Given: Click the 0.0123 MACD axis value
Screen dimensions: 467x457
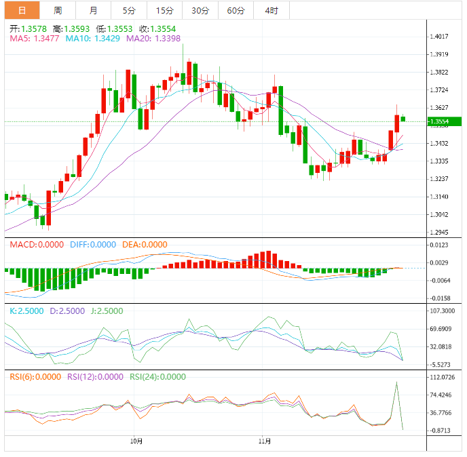Looking at the screenshot, I should pos(439,245).
